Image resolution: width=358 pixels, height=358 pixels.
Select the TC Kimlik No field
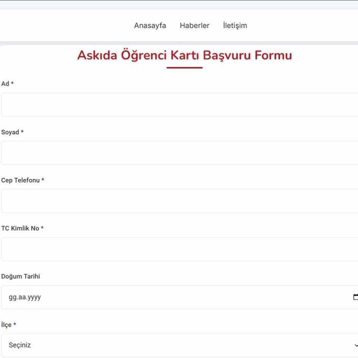pos(179,249)
